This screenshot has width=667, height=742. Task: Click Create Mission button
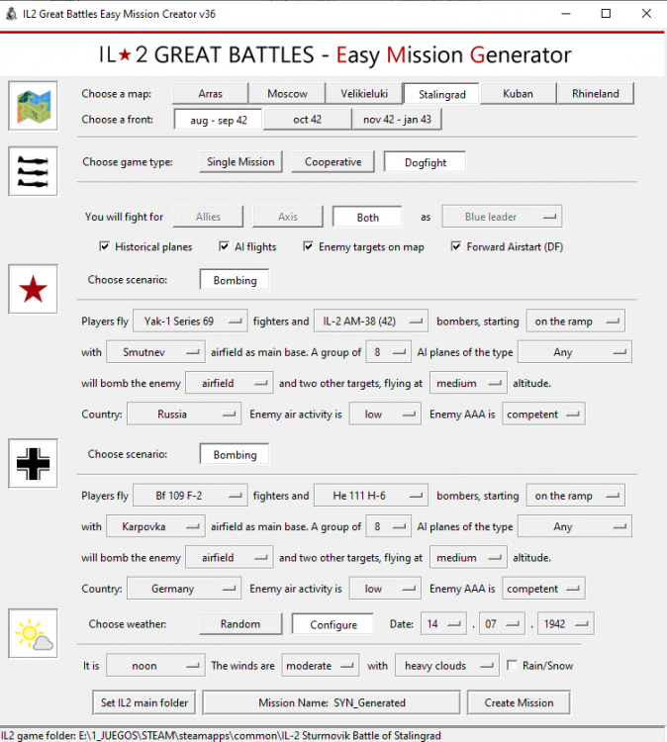point(519,702)
